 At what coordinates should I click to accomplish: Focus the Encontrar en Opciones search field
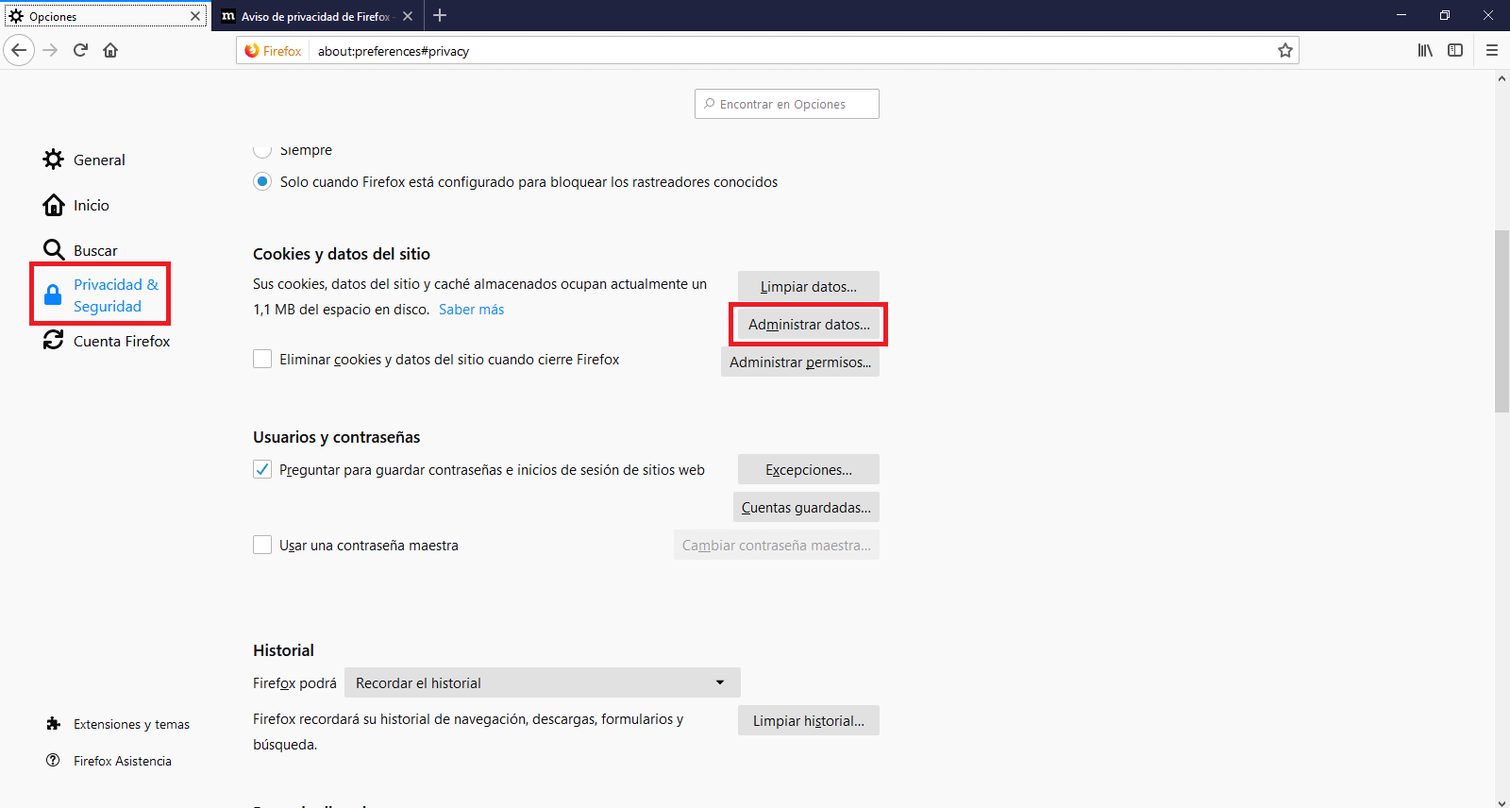tap(787, 104)
